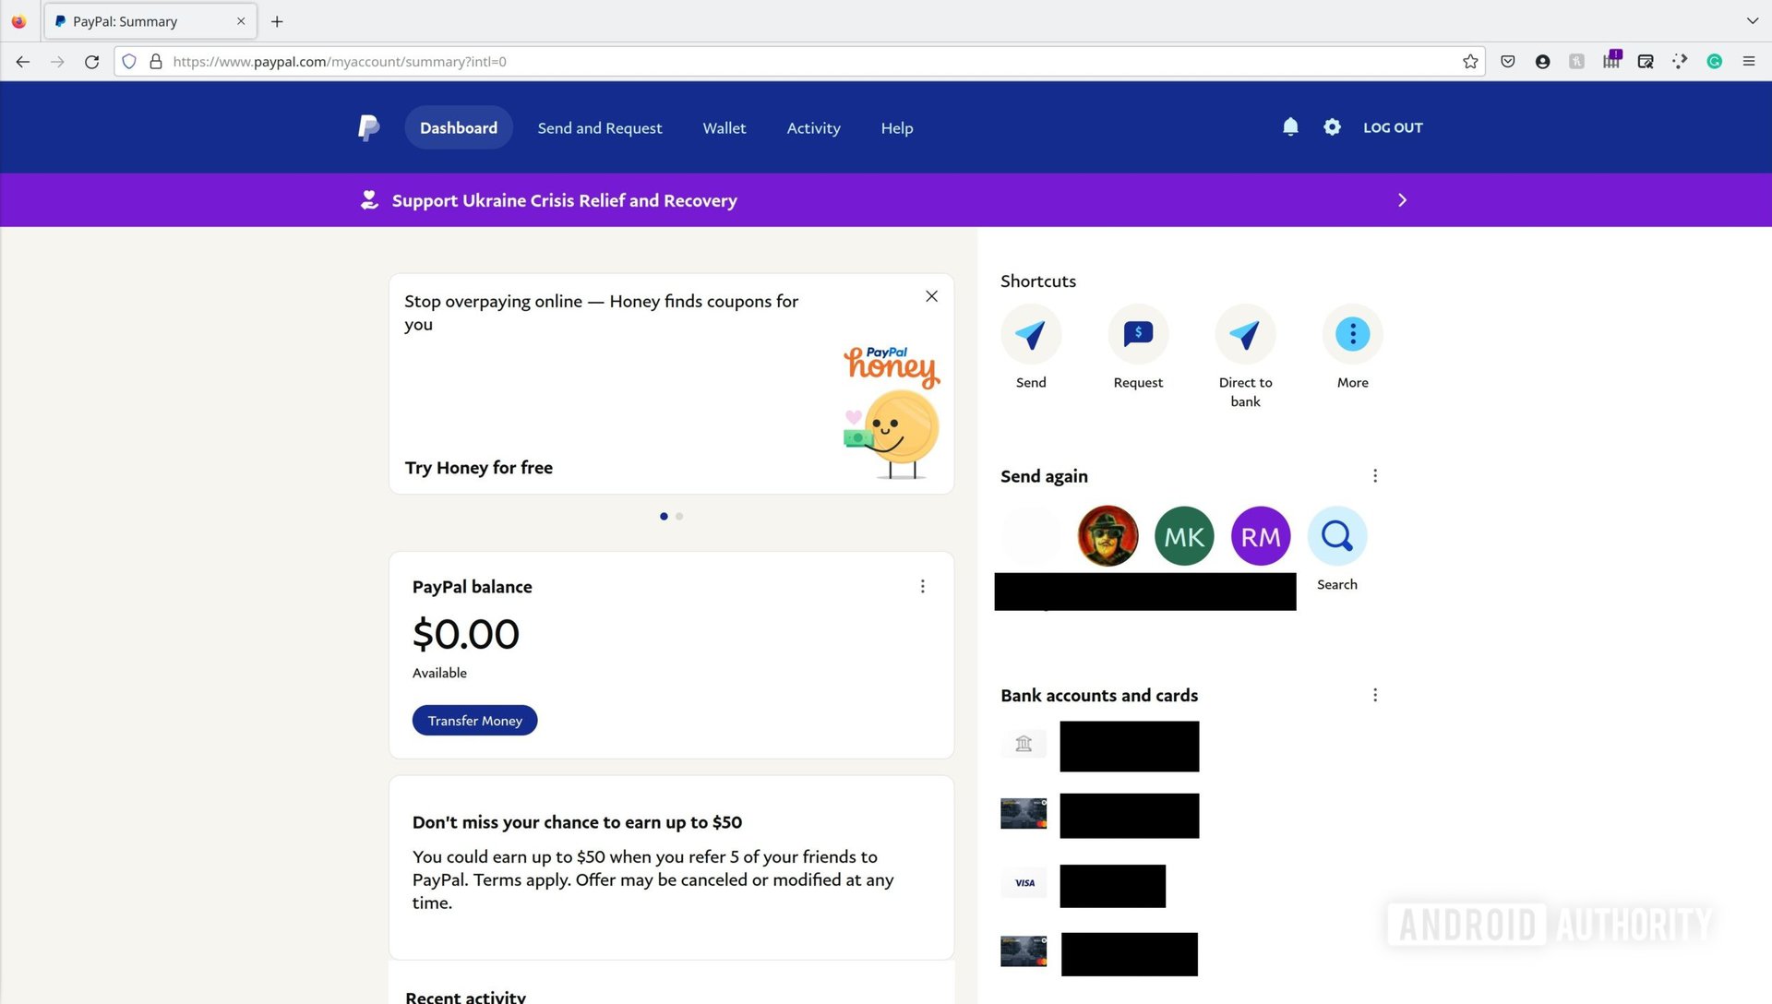
Task: Click Support Ukraine Crisis Relief banner
Action: (886, 199)
